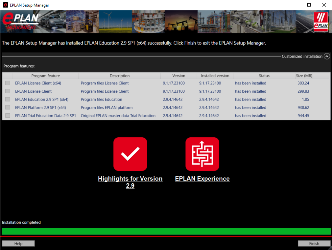The height and width of the screenshot is (250, 332).
Task: Open the EPLAN Experience link
Action: [202, 178]
